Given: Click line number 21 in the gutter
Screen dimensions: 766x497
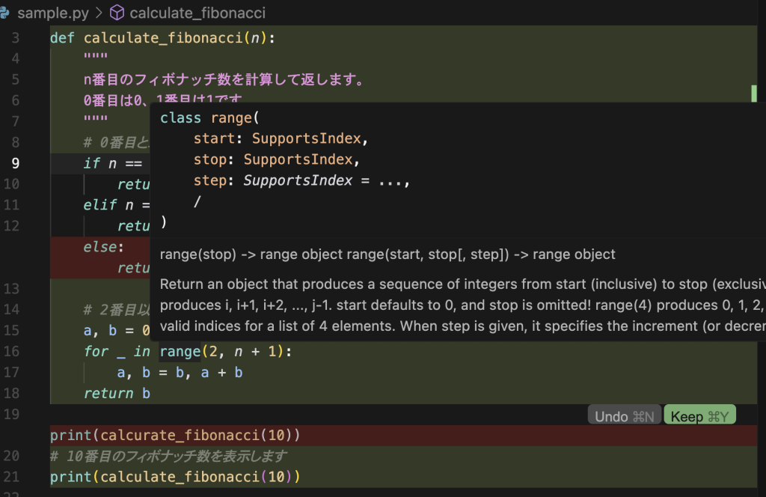Looking at the screenshot, I should 16,477.
